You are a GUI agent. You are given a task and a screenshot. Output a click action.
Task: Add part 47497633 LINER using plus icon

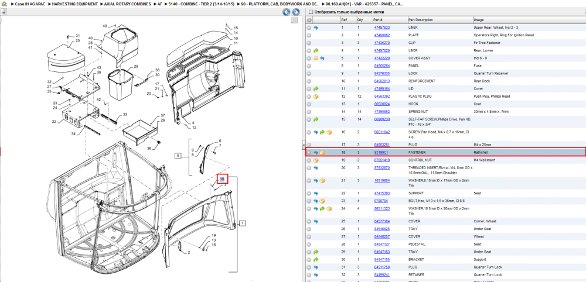[309, 27]
